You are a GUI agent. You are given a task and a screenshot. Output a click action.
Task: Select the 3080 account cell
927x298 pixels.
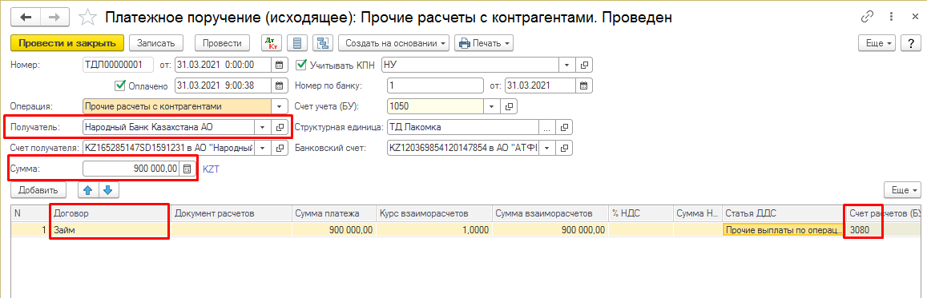(x=883, y=230)
